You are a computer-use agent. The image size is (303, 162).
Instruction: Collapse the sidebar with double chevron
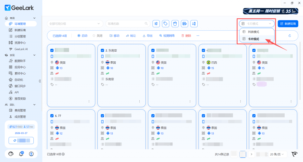pyautogui.click(x=40, y=81)
